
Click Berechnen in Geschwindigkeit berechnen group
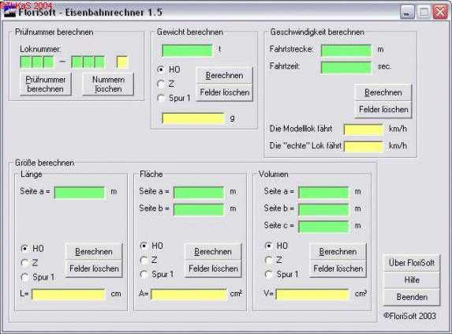pos(383,92)
